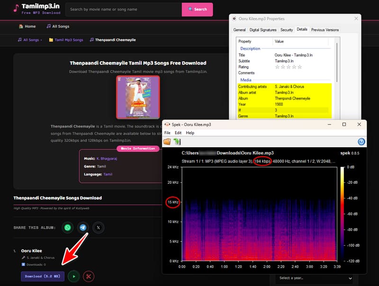
Task: Switch to the General tab in Properties
Action: [239, 30]
